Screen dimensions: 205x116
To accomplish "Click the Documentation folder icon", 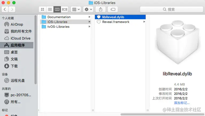I will click(x=44, y=17).
